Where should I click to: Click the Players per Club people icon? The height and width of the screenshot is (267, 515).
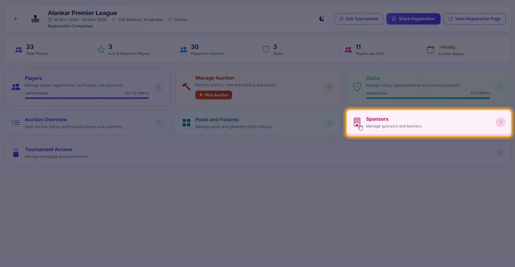click(348, 50)
